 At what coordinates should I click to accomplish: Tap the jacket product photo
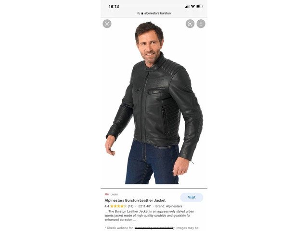(x=154, y=103)
